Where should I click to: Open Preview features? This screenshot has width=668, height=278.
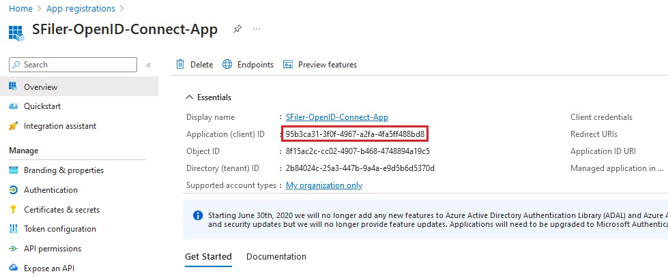tap(328, 65)
